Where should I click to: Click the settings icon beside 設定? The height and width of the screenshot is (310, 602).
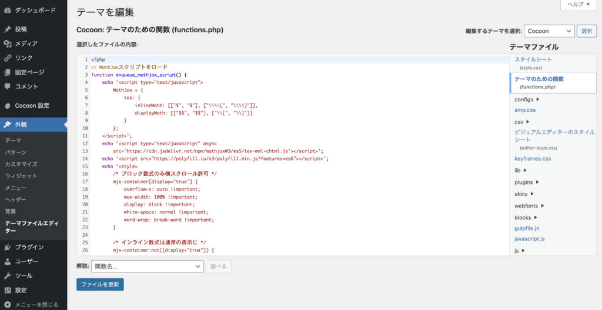7,290
